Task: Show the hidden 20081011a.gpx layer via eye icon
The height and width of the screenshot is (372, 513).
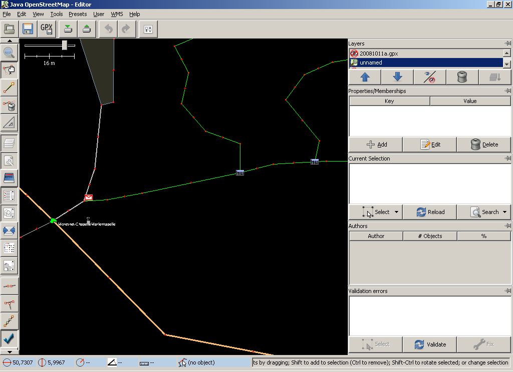Action: pos(354,53)
